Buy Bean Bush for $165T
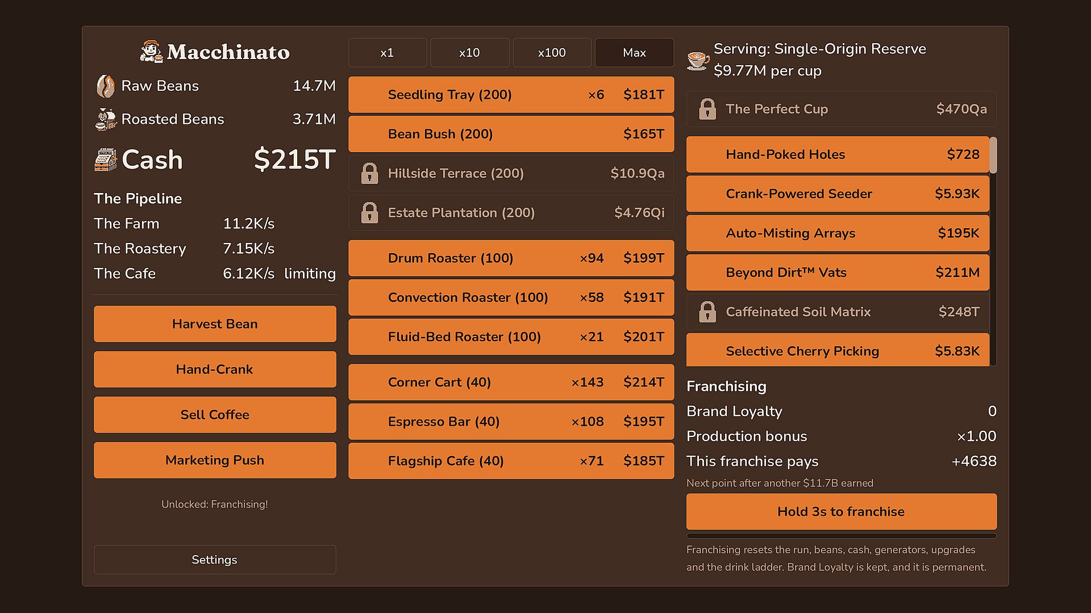This screenshot has width=1091, height=613. pos(511,134)
